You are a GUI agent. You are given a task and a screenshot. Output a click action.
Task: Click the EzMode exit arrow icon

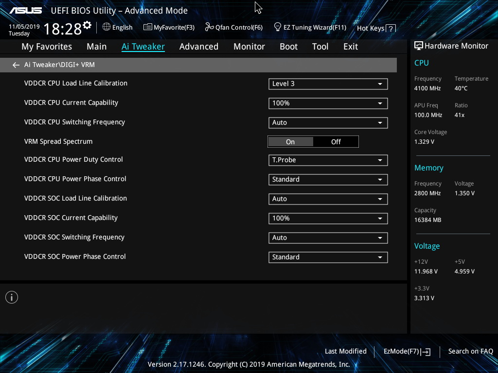coord(427,352)
